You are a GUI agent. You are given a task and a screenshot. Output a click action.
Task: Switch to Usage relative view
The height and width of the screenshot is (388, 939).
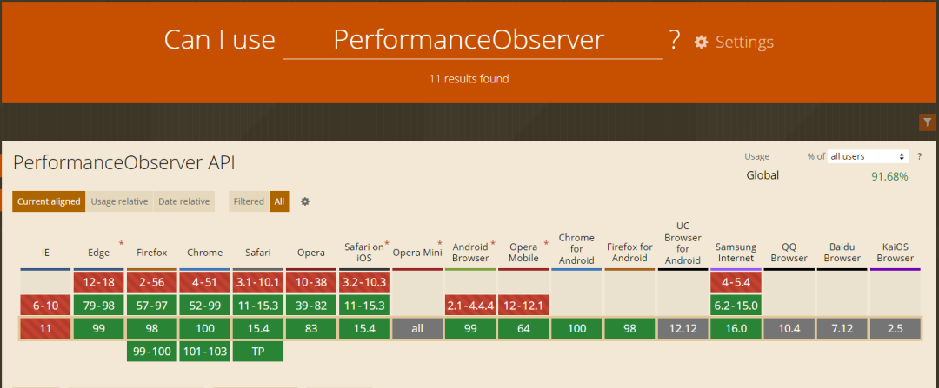[119, 201]
